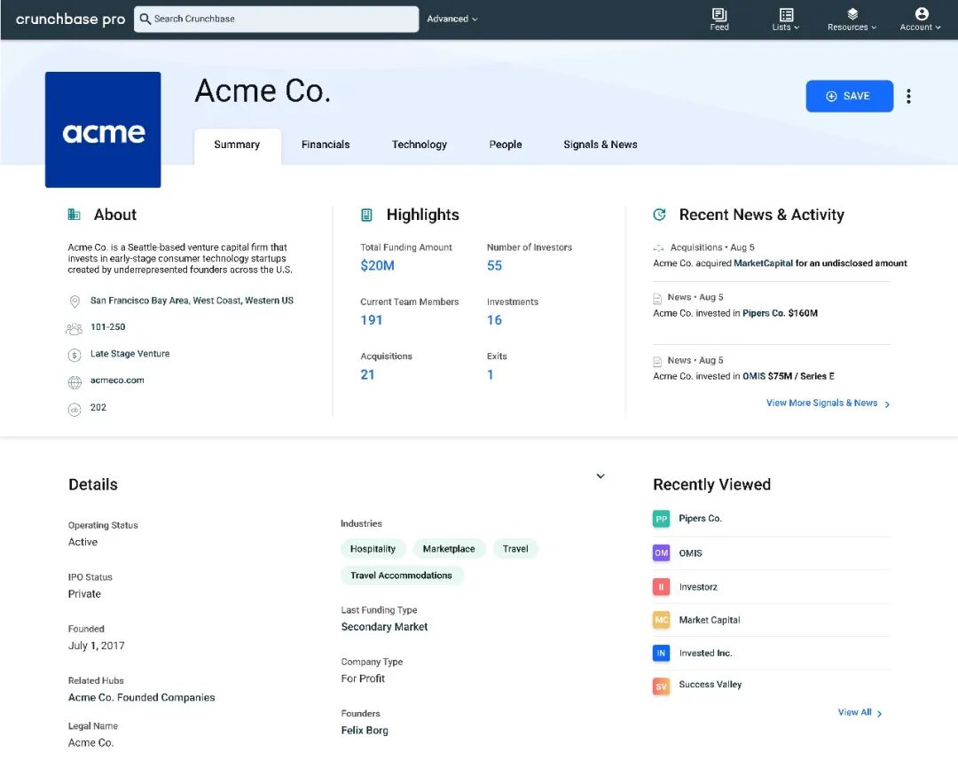Open the Account dropdown menu

click(920, 19)
